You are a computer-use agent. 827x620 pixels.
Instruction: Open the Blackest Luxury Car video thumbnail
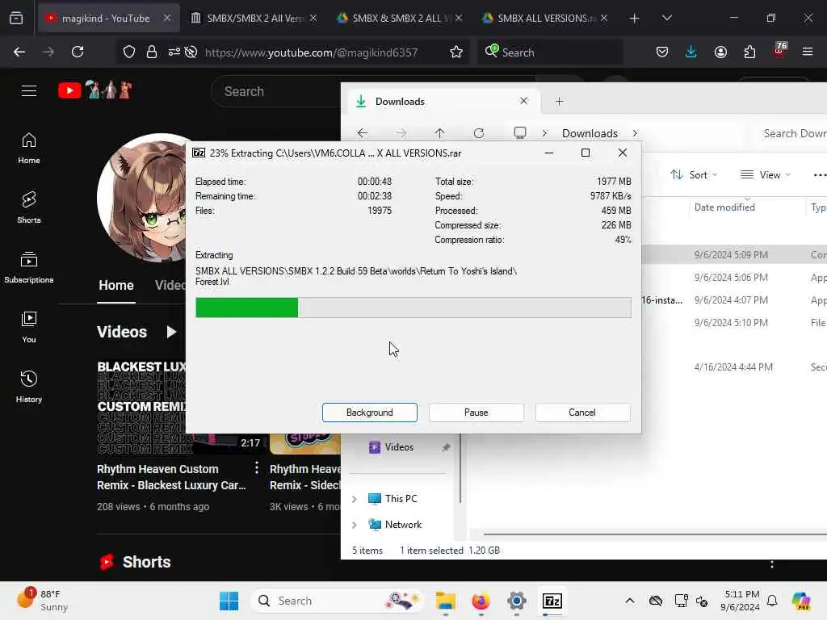[x=179, y=407]
